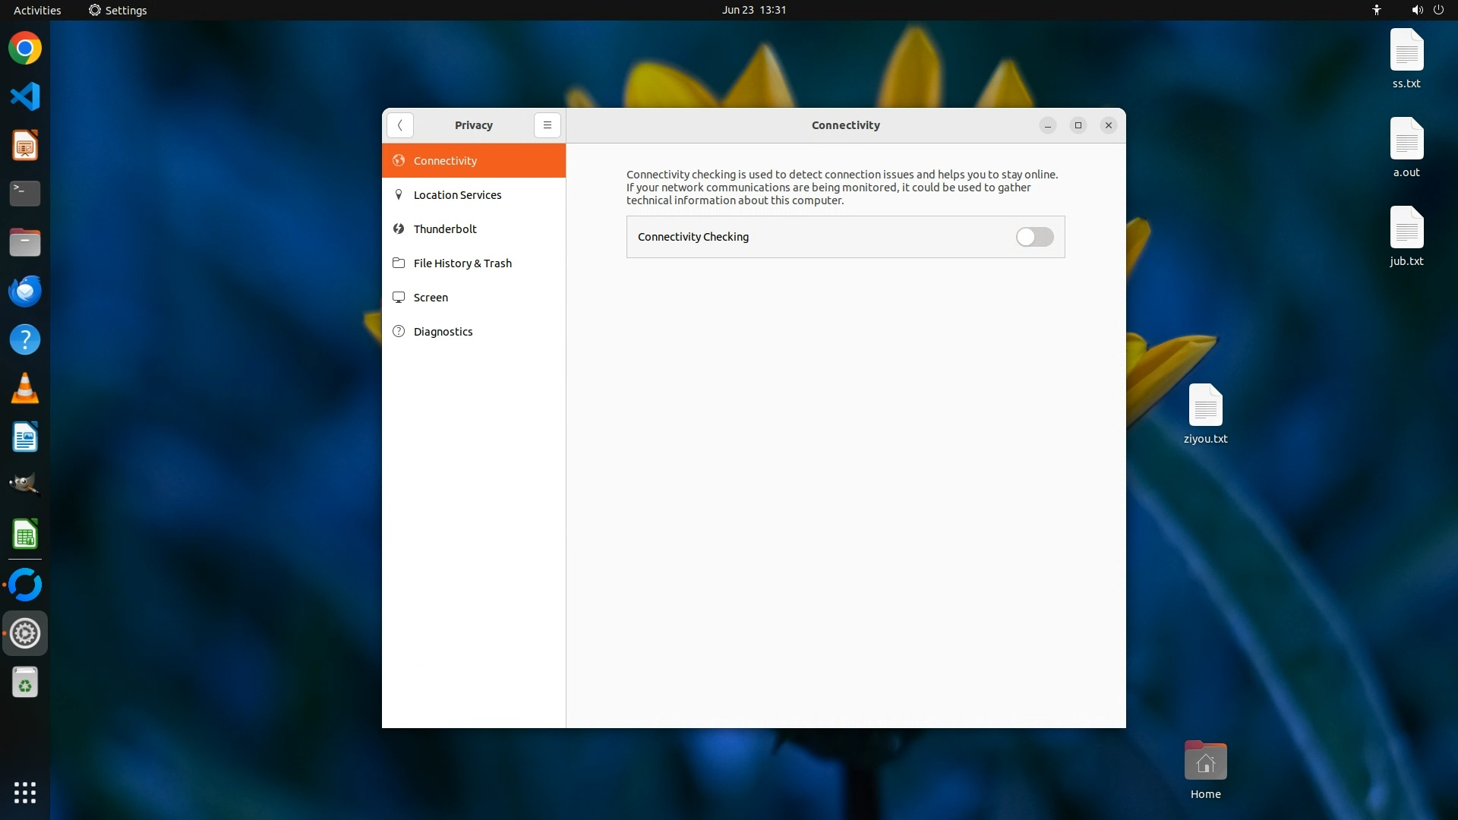Show the applications grid
The width and height of the screenshot is (1458, 820).
pos(25,792)
